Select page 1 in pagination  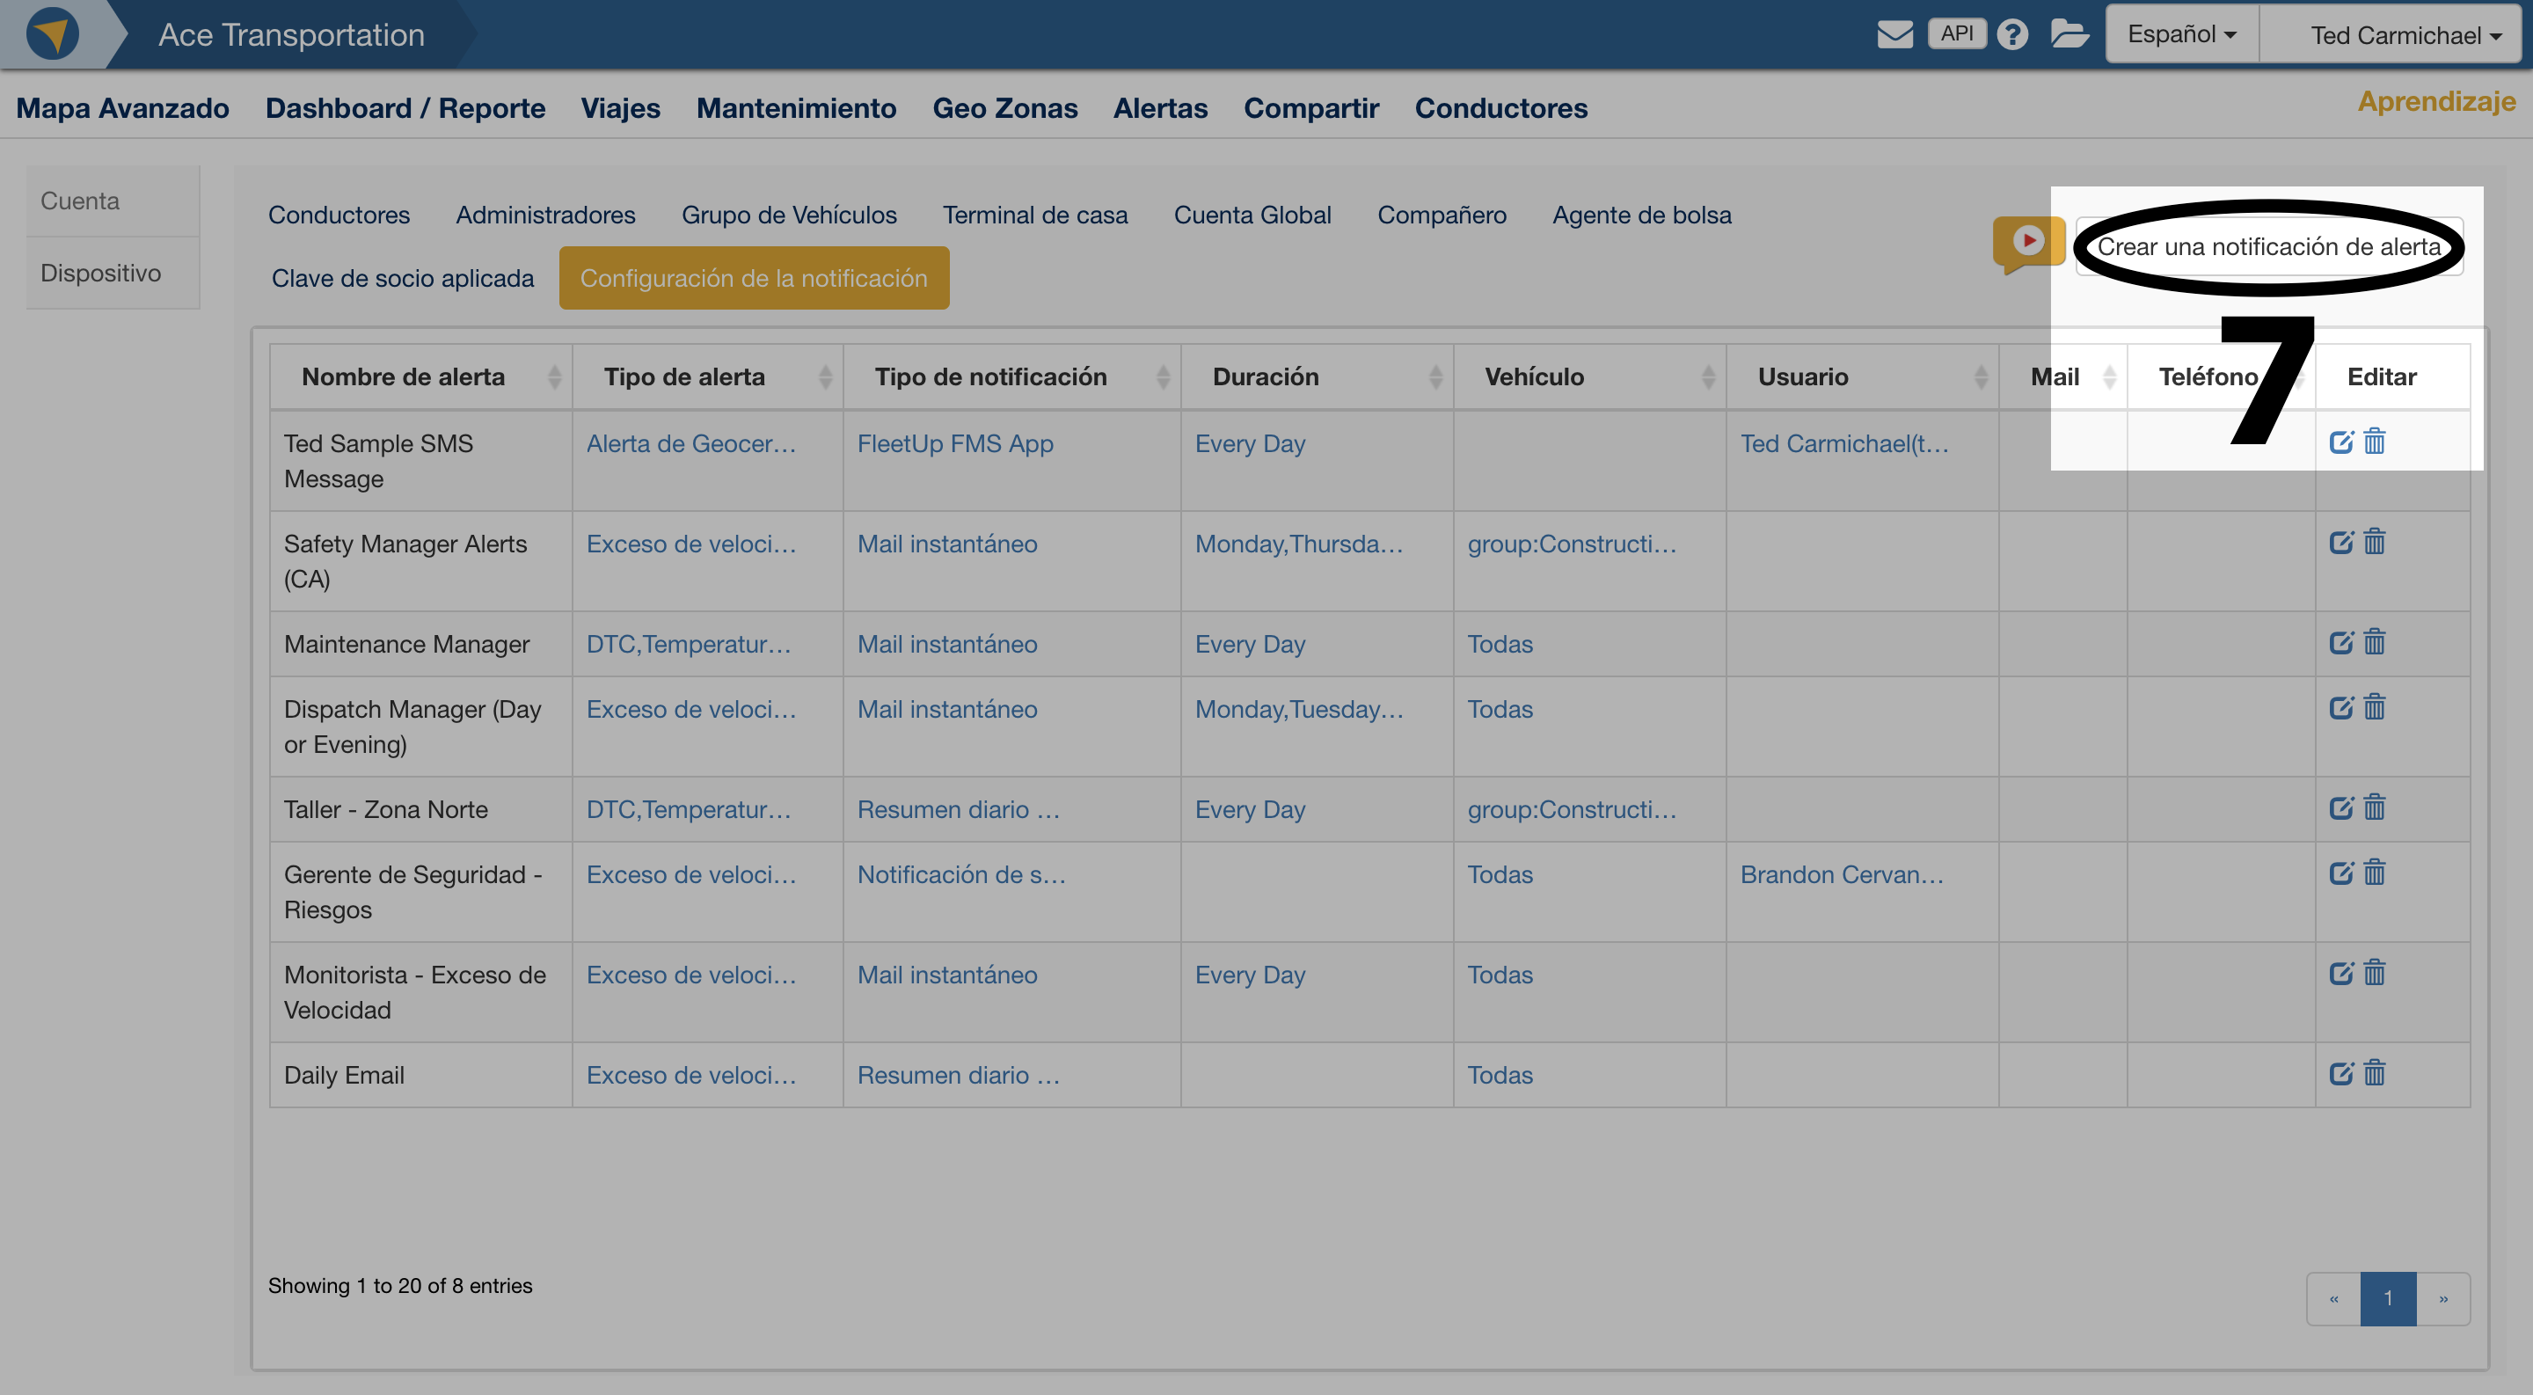coord(2388,1297)
